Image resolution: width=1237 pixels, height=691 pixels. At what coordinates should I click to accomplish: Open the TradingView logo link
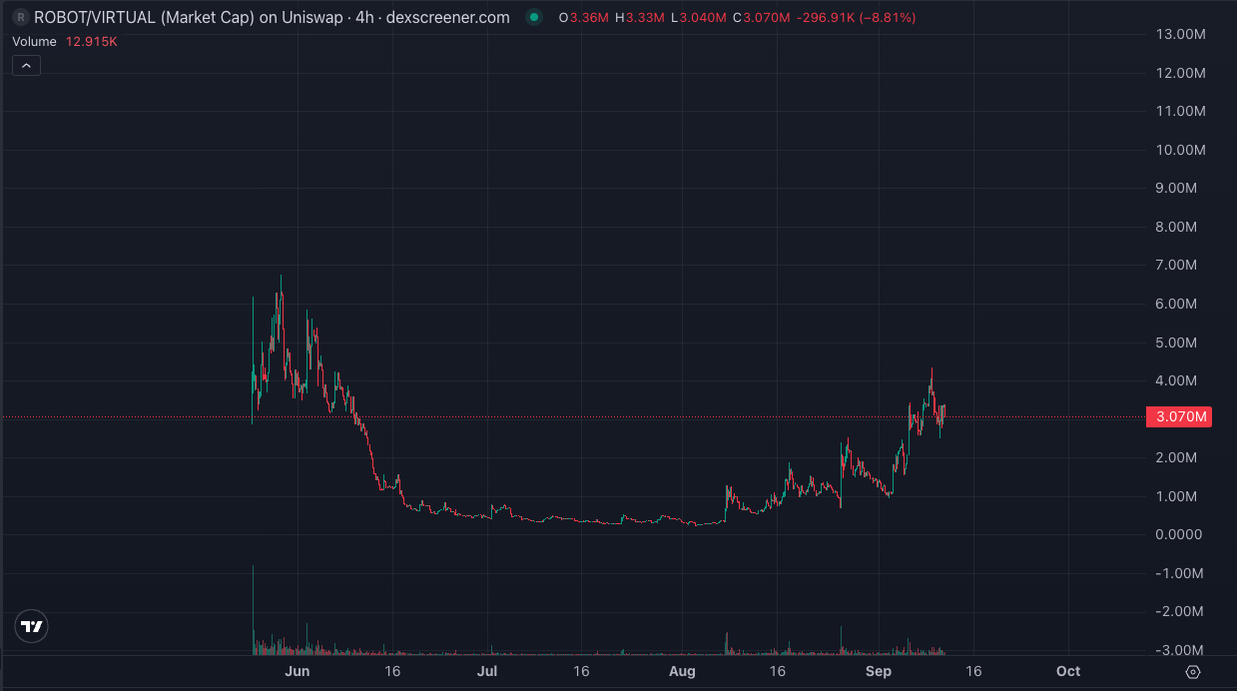[x=31, y=627]
